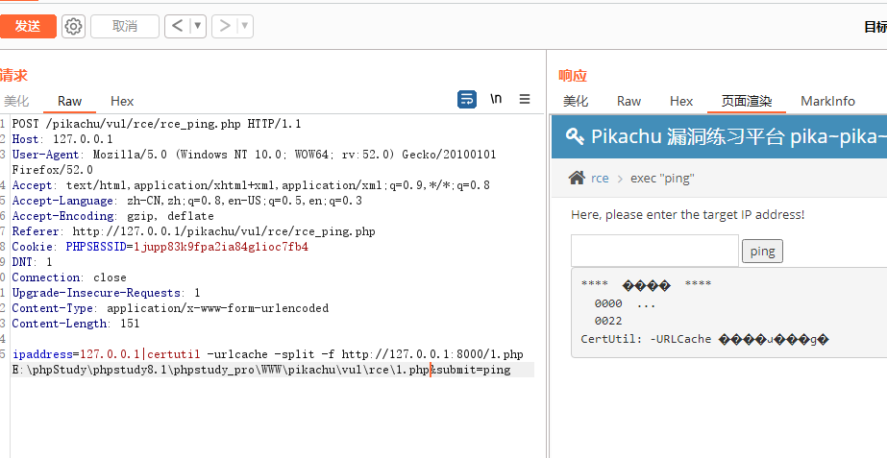Click the Accept-Language header line
The height and width of the screenshot is (458, 887).
[187, 201]
